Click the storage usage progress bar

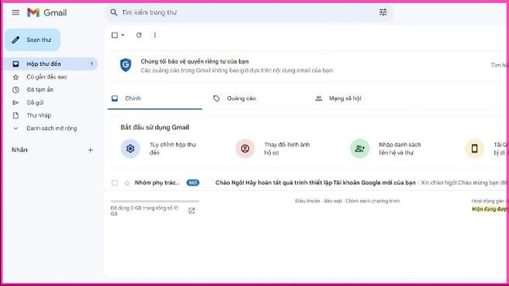pos(155,201)
